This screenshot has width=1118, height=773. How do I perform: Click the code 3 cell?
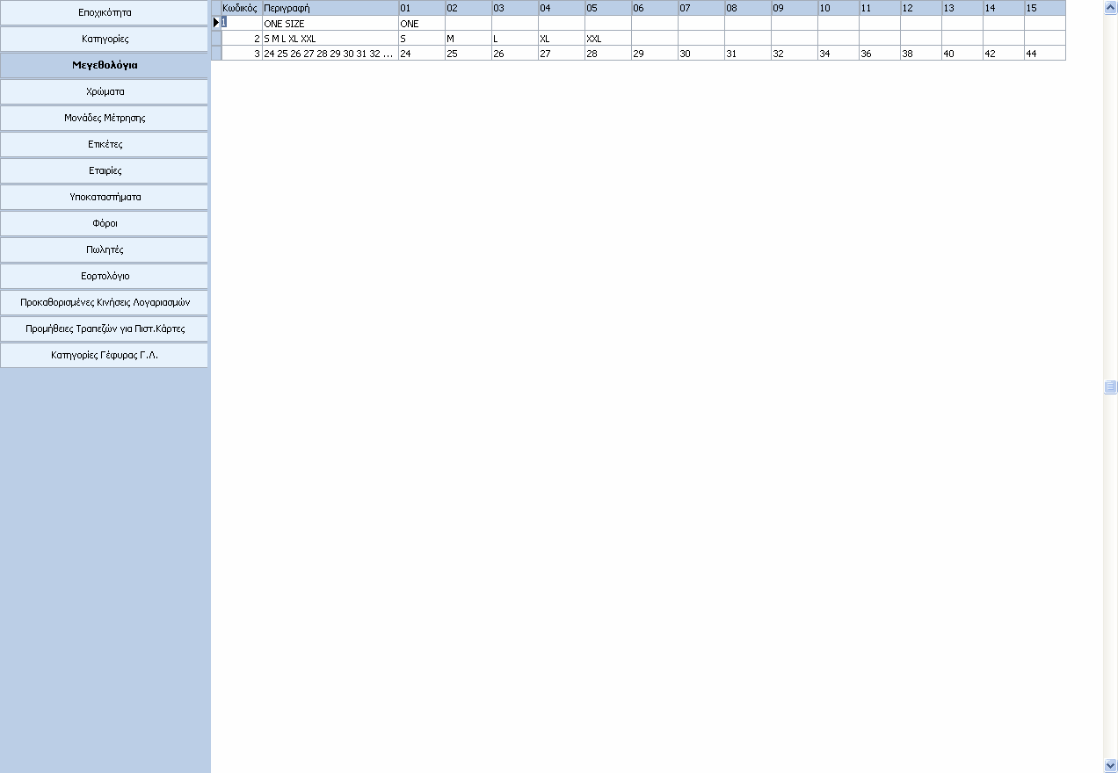point(242,54)
